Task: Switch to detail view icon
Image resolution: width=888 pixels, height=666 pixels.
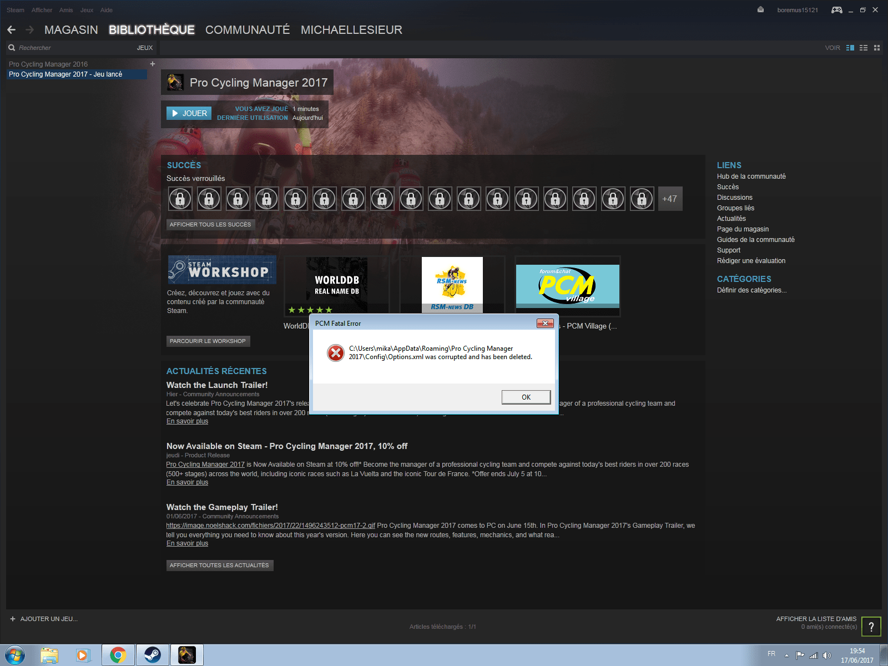Action: [x=850, y=48]
